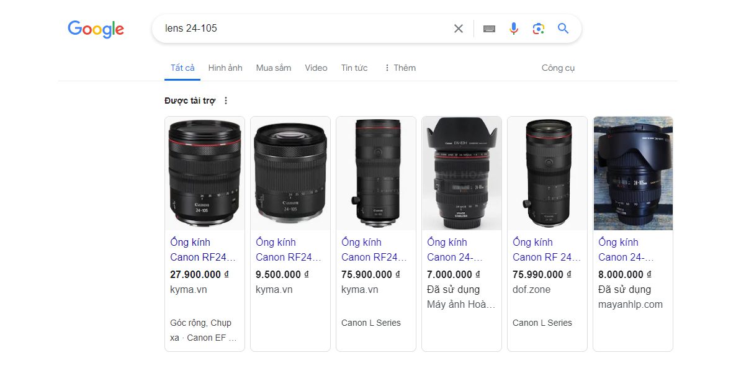Click Đã sử dụng on the 8.000.000 đ card
This screenshot has width=736, height=368.
[625, 290]
